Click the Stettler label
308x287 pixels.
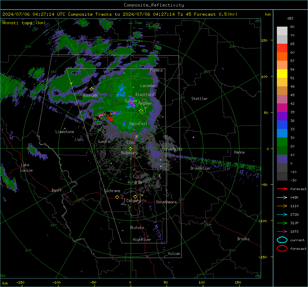[x=200, y=99]
